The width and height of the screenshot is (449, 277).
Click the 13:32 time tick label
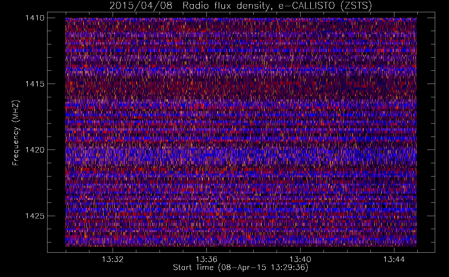(x=113, y=260)
